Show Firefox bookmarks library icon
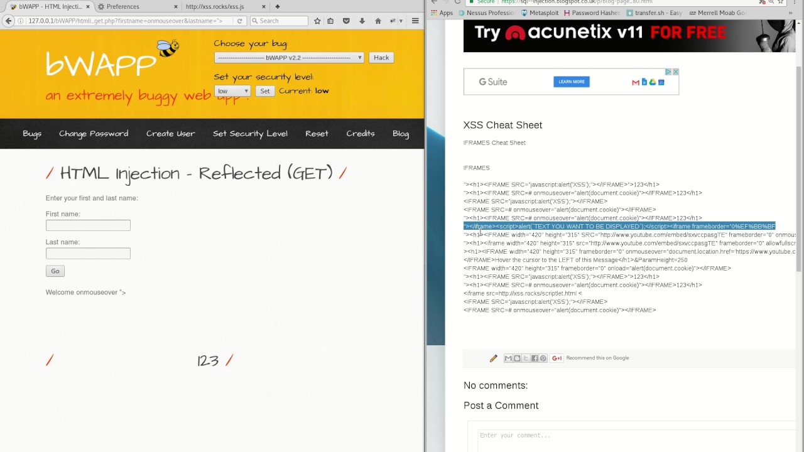Viewport: 804px width, 452px height. [330, 21]
